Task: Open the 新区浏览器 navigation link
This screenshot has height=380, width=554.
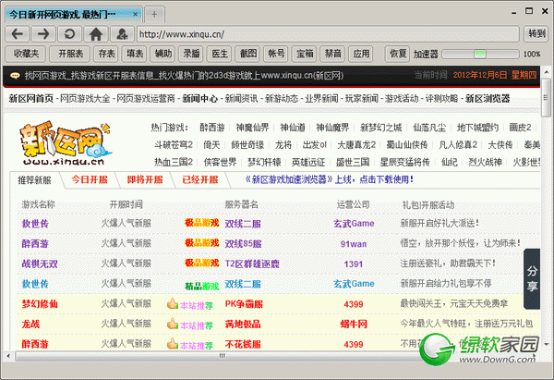Action: pyautogui.click(x=488, y=98)
